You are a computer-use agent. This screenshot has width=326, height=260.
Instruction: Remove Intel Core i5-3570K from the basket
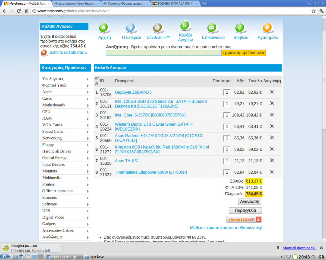coord(272,115)
